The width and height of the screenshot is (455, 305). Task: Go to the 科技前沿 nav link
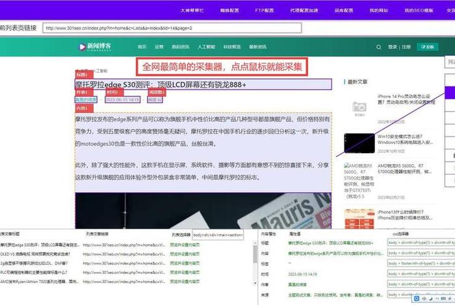[232, 47]
